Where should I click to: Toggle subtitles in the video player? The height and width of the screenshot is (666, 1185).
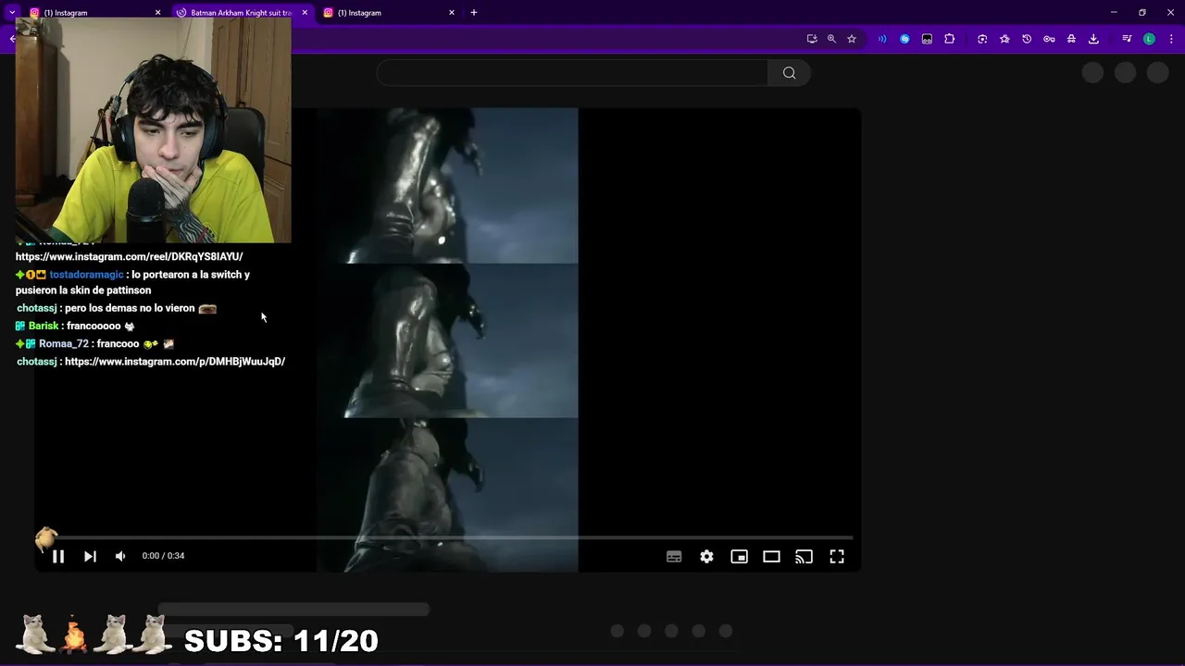coord(674,556)
